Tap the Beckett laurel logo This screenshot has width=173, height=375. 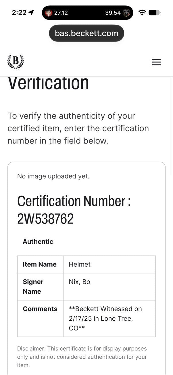tap(16, 62)
